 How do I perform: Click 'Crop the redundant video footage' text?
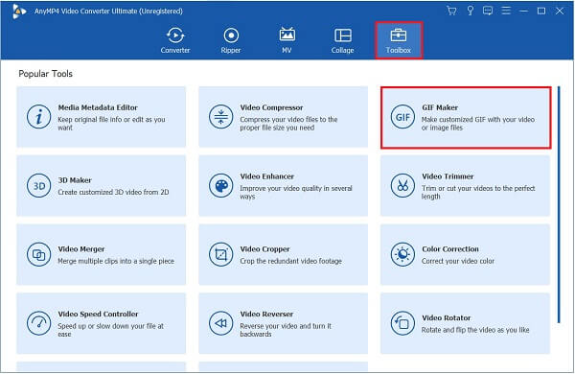[x=290, y=261]
